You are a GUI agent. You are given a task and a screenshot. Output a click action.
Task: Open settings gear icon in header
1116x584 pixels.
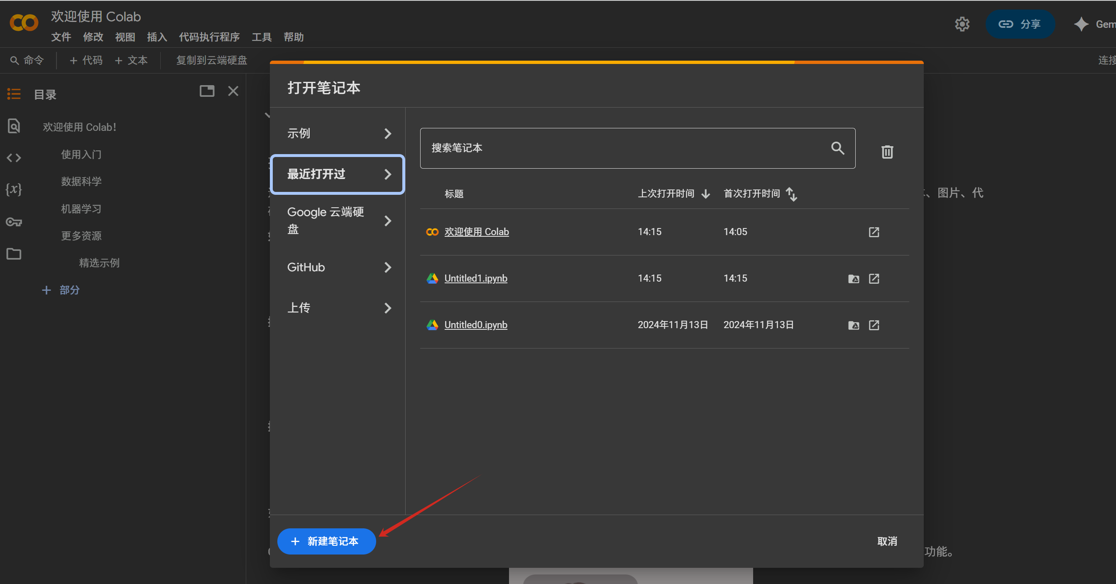click(x=962, y=24)
